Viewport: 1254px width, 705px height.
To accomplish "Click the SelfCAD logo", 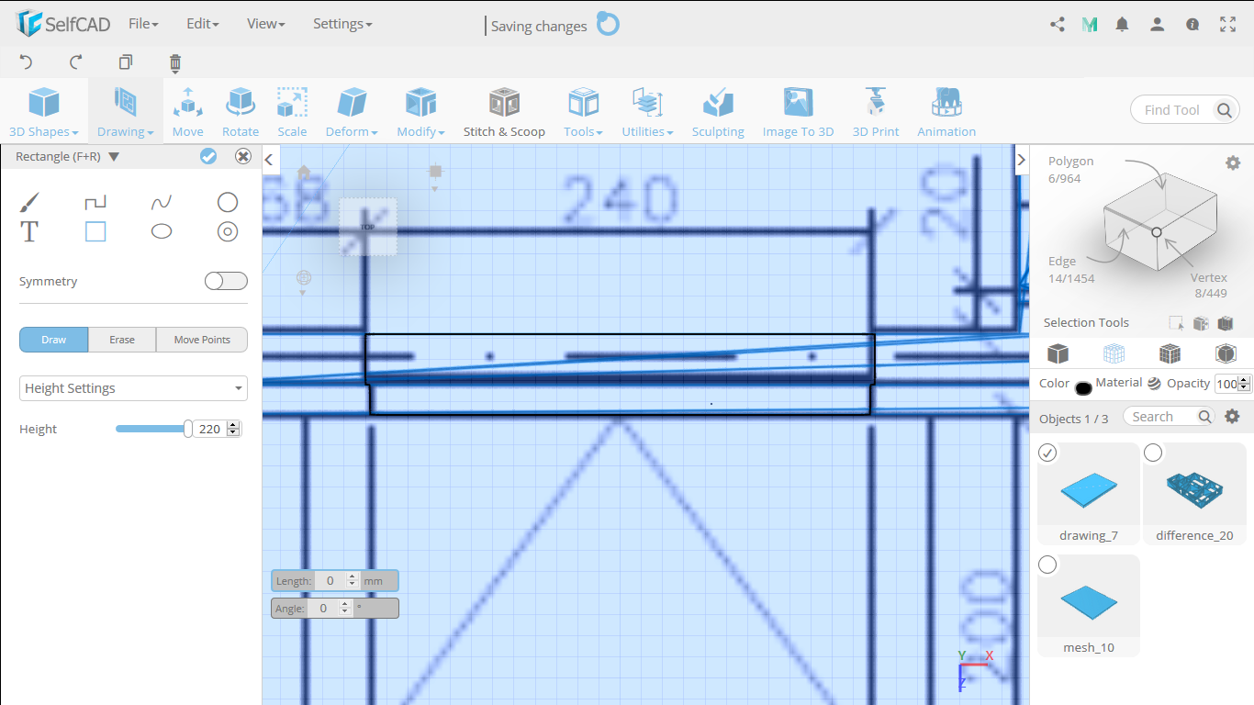I will [64, 24].
